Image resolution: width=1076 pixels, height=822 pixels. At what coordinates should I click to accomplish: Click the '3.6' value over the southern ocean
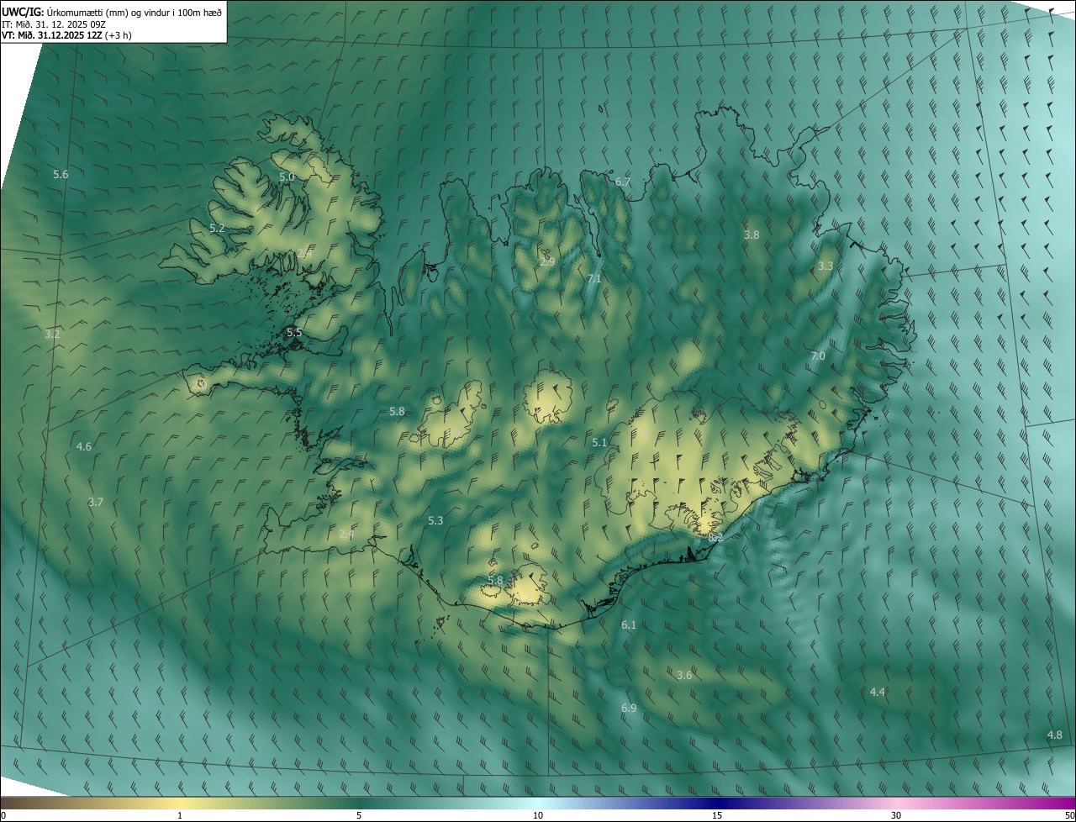(x=684, y=675)
